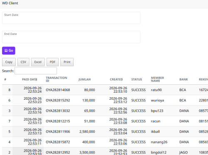Viewport: 208px width, 155px height.
Task: Sort by the CREATED column header
Action: 116,79
